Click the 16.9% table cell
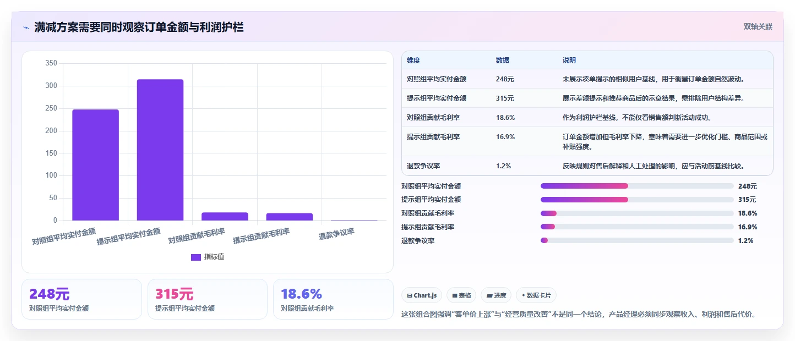 click(505, 137)
